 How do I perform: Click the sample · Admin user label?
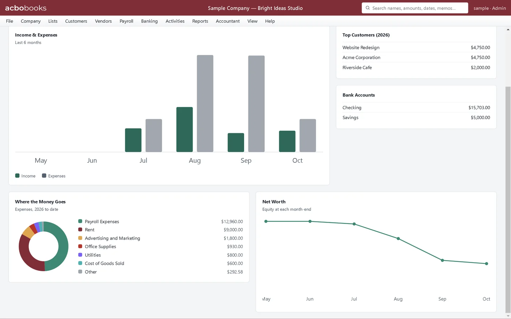[490, 8]
